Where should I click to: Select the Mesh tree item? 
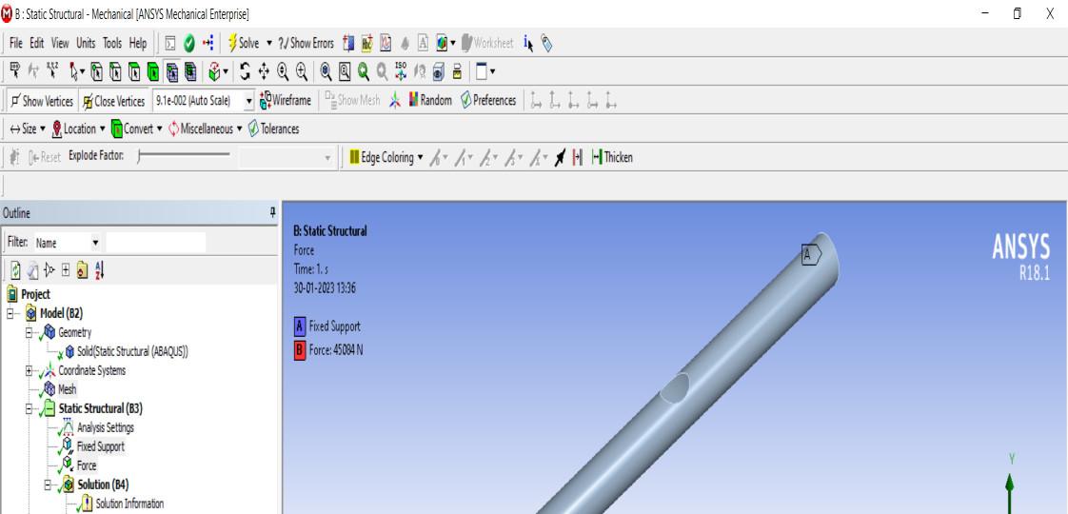(68, 390)
